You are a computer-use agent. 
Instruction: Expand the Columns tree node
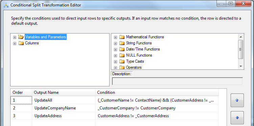point(15,43)
